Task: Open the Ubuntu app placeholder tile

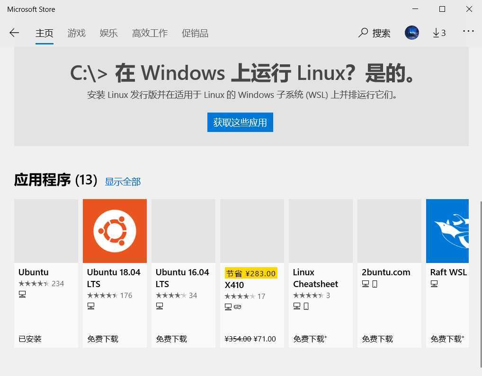Action: point(46,231)
